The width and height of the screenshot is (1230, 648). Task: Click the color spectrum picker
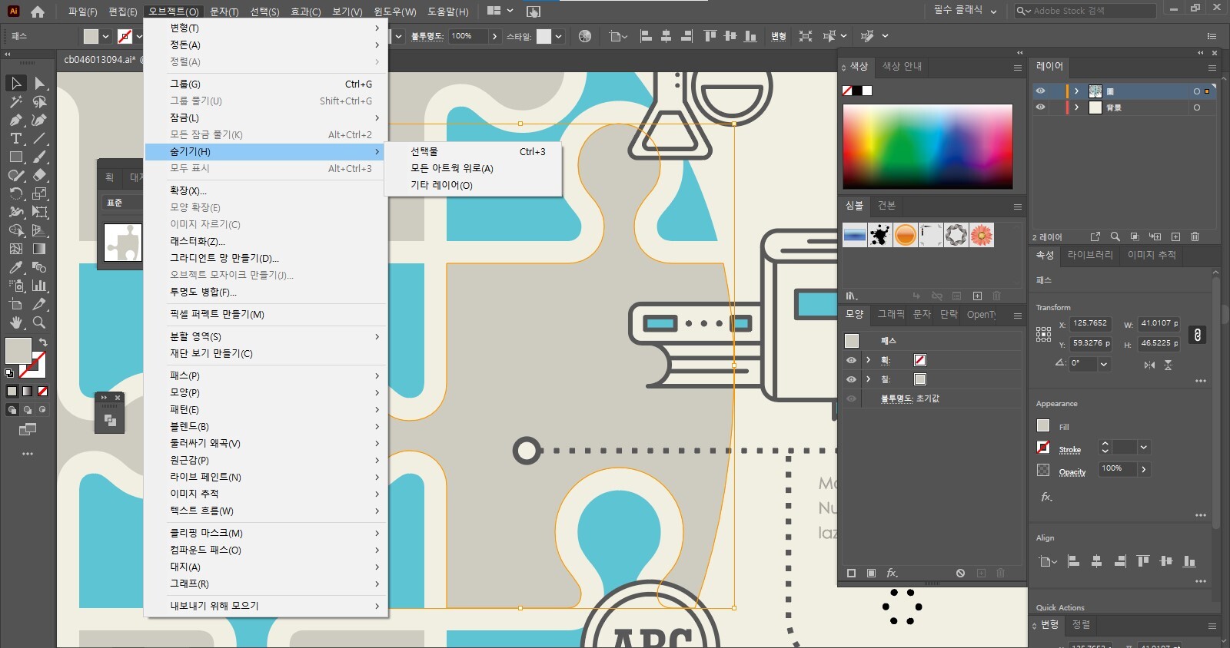coord(927,146)
